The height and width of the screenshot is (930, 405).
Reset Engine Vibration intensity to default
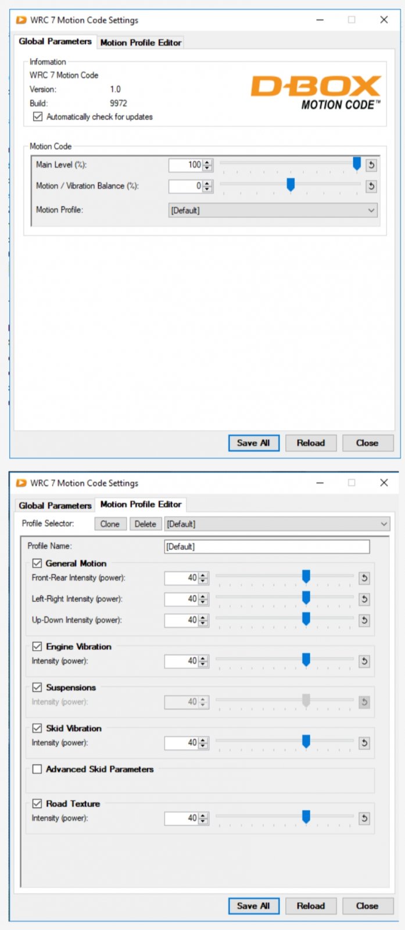[x=364, y=661]
